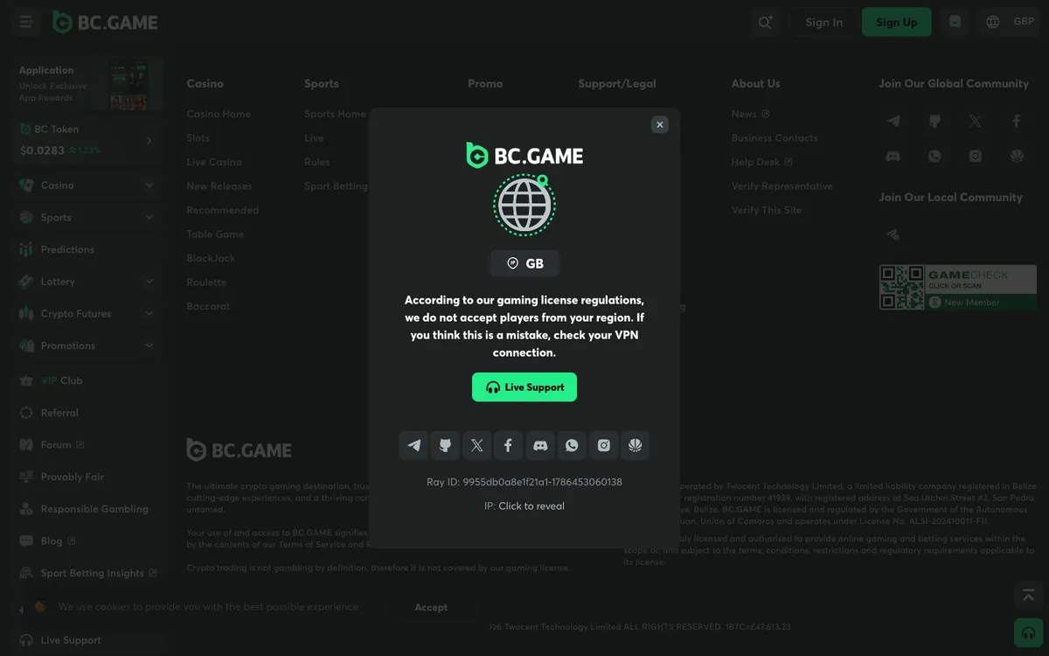
Task: Click the green Sign Up button
Action: tap(897, 22)
